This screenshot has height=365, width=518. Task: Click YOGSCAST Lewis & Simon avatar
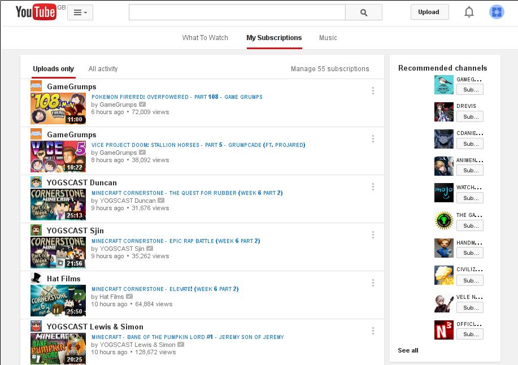point(36,326)
